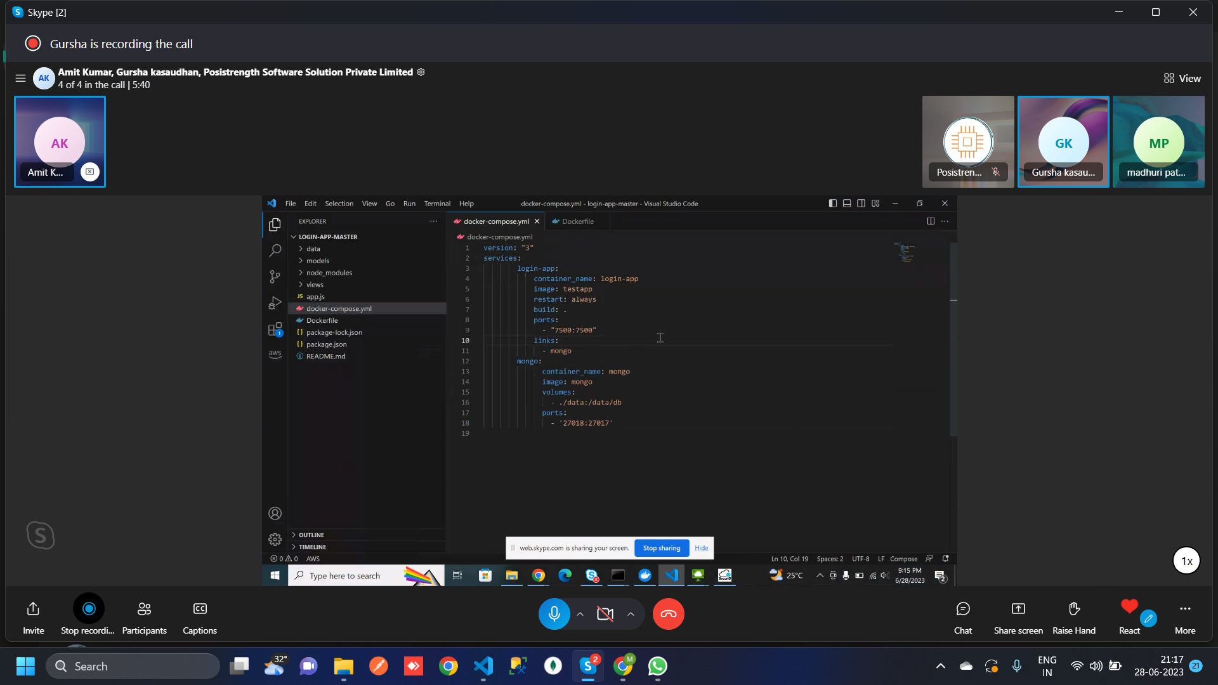1218x685 pixels.
Task: Open call settings gear next to title
Action: [421, 72]
